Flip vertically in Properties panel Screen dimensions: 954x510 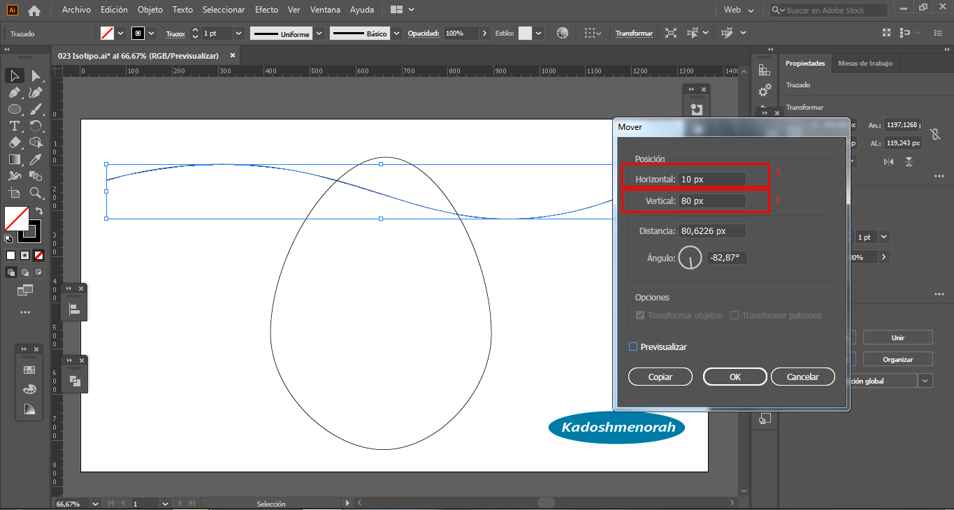click(x=909, y=161)
